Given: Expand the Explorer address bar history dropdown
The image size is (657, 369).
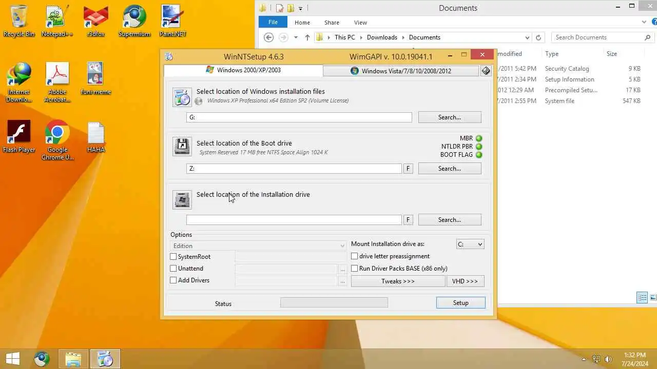Looking at the screenshot, I should tap(527, 37).
